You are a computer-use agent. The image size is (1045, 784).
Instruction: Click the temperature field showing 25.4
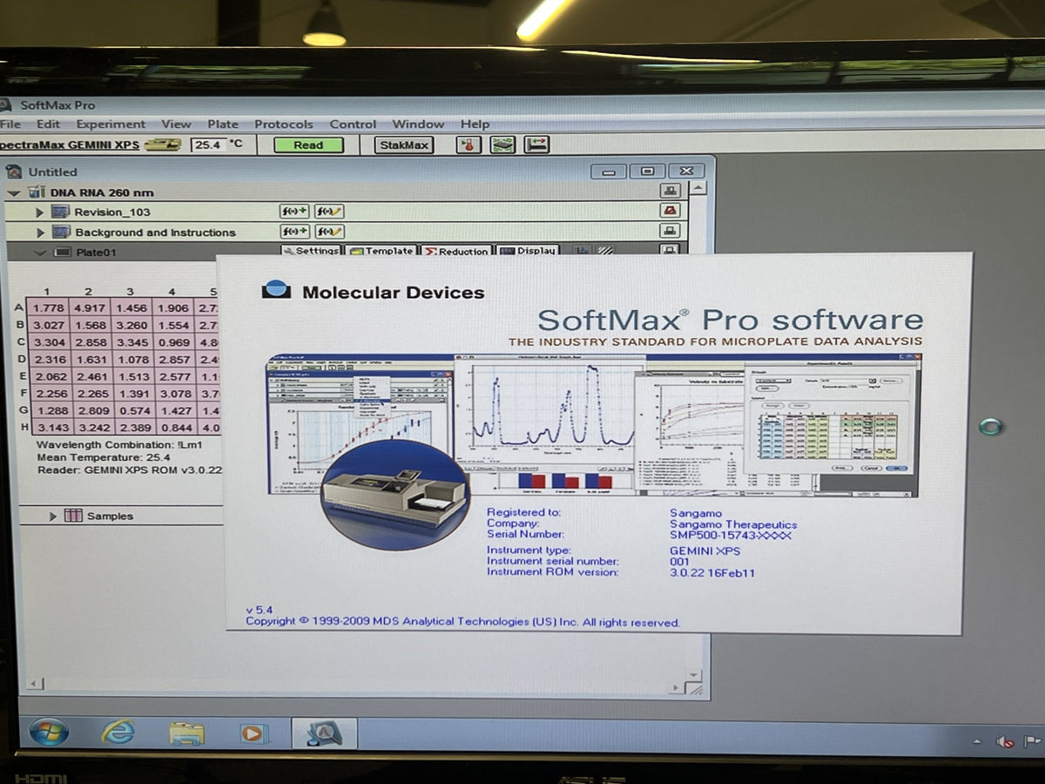click(x=209, y=145)
